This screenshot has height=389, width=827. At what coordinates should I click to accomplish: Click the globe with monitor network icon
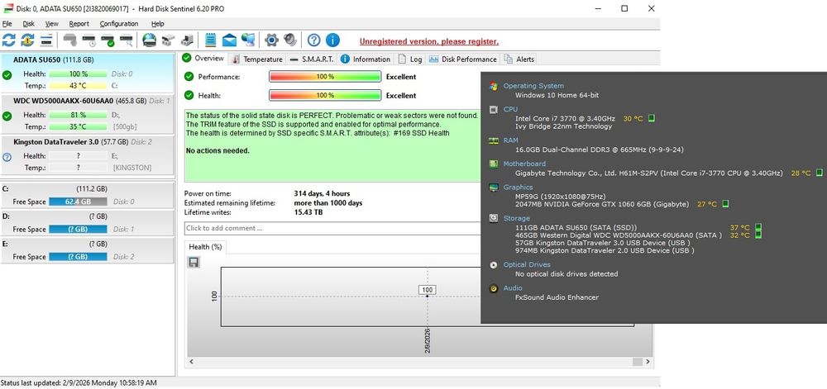pos(248,40)
